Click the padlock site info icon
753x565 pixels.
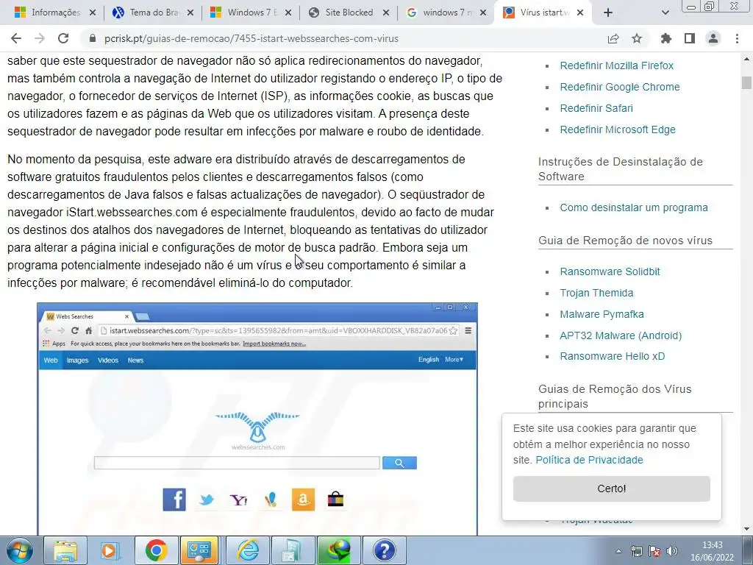93,38
